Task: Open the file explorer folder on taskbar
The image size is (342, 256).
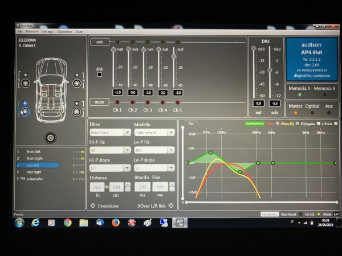Action: click(84, 222)
